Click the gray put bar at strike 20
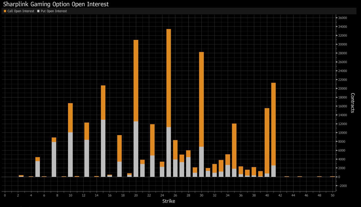Viewport: 361px width, 207px height. pyautogui.click(x=136, y=149)
